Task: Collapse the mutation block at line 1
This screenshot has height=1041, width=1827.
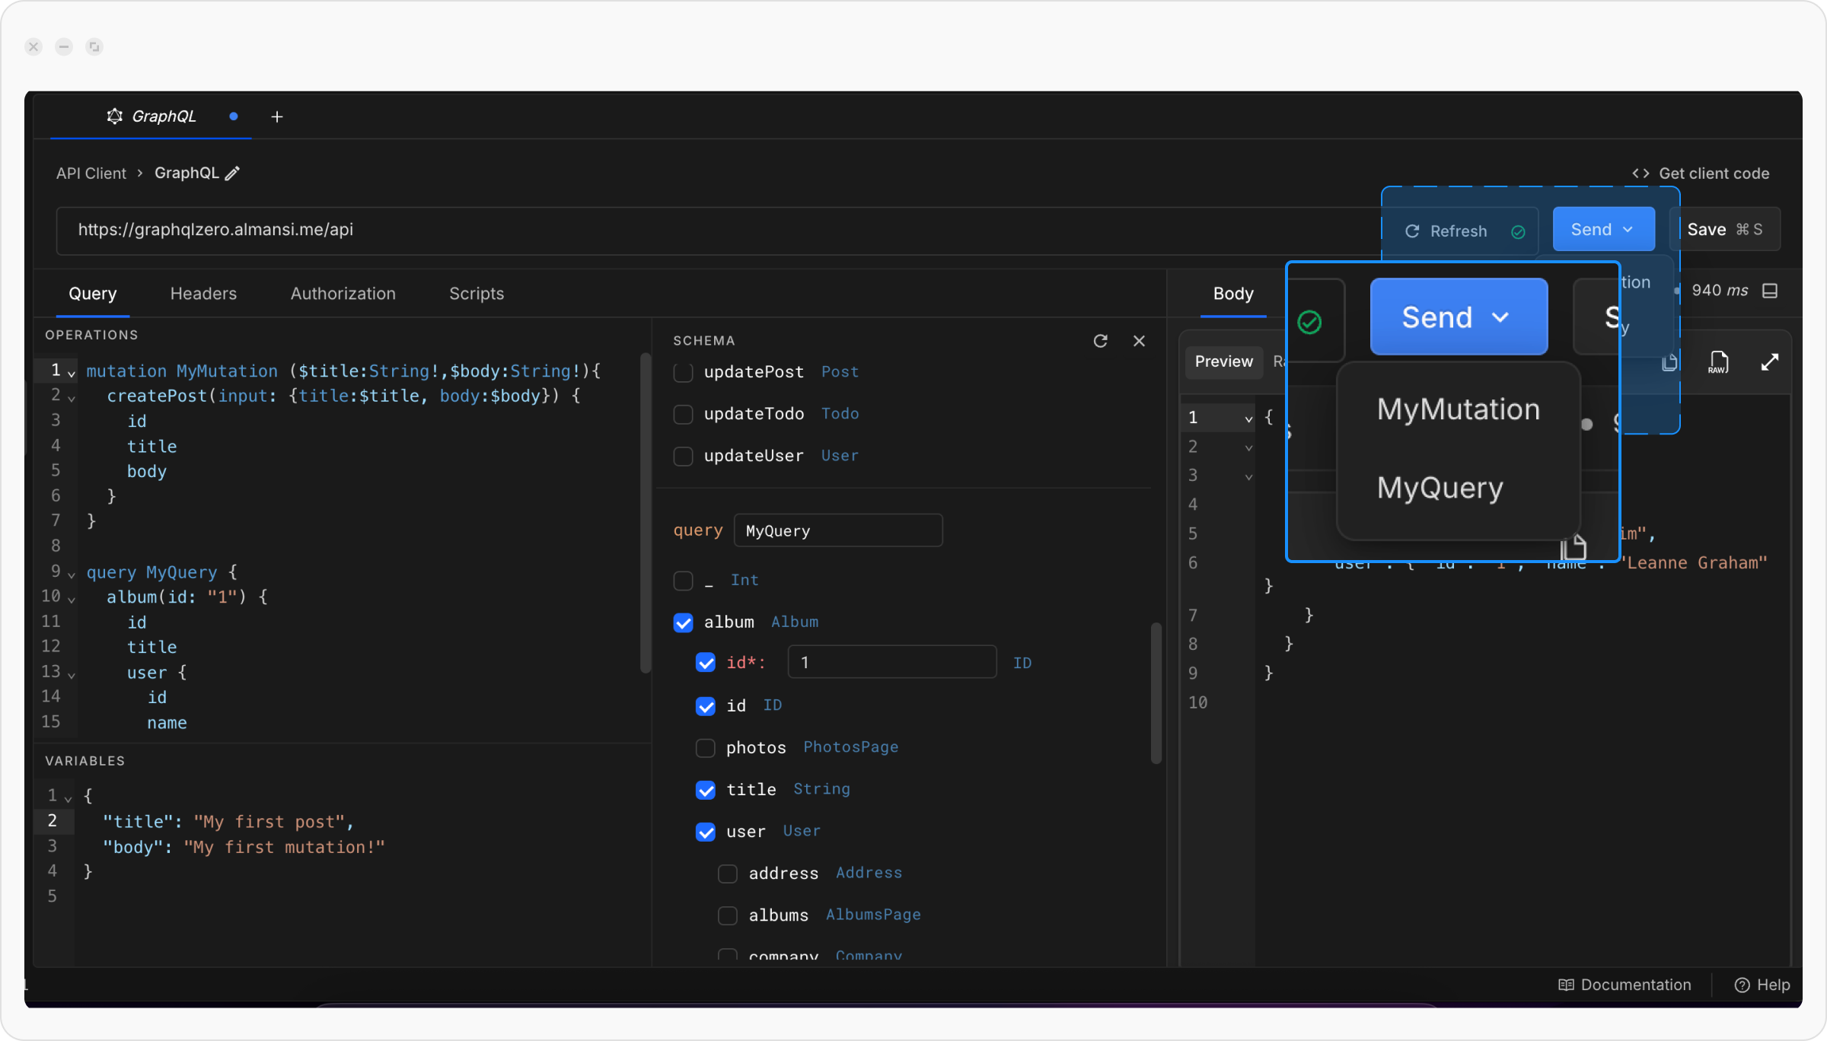Action: pos(72,373)
